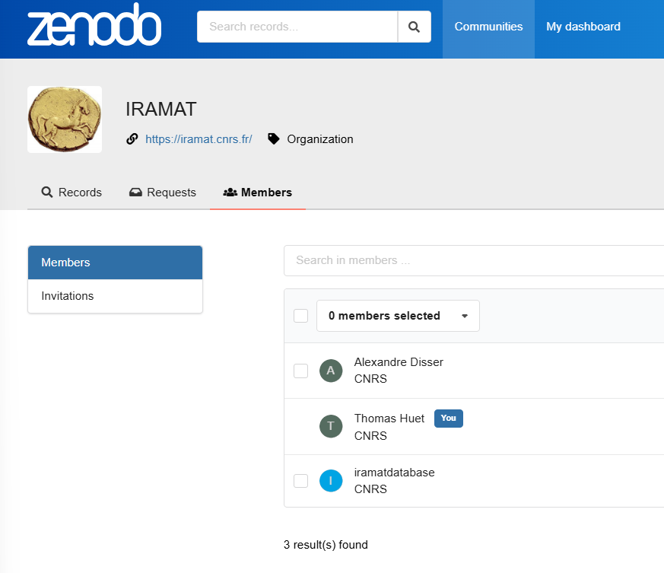Screen dimensions: 664x573
Task: Focus the Search records field
Action: coord(297,27)
